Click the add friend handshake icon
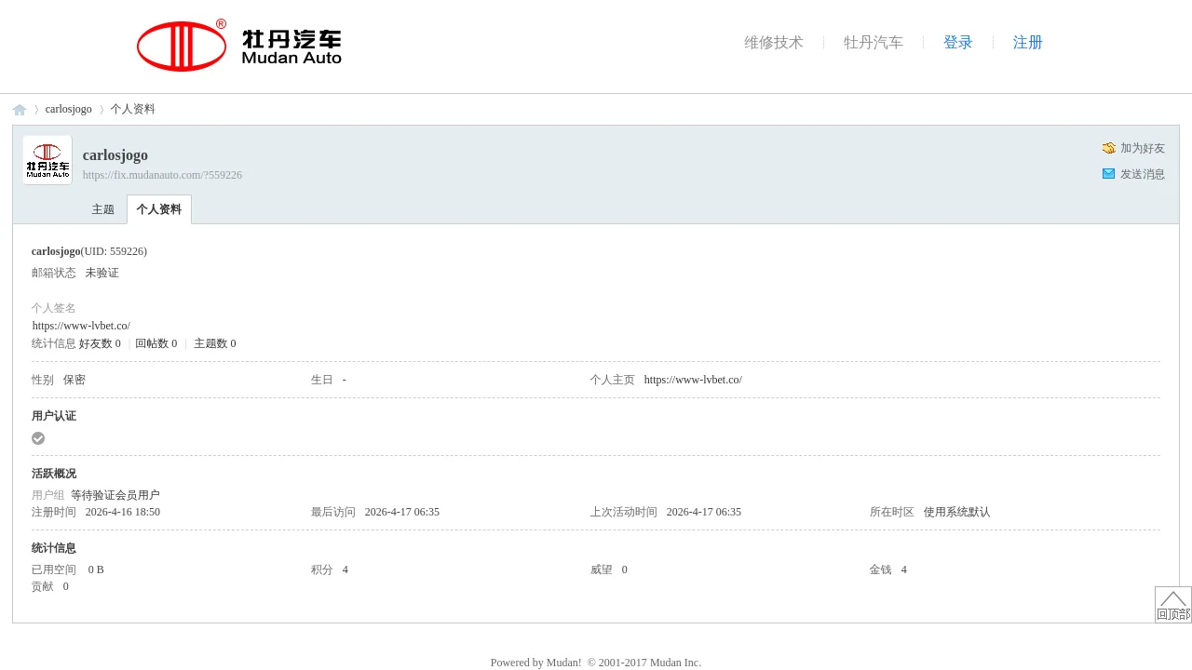1192x670 pixels. click(x=1108, y=148)
